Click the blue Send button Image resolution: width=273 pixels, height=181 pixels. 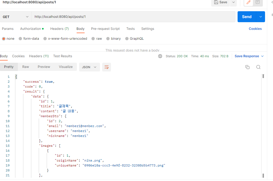click(x=247, y=17)
